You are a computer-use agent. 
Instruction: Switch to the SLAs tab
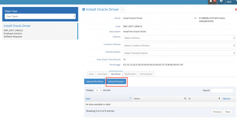coord(91,74)
